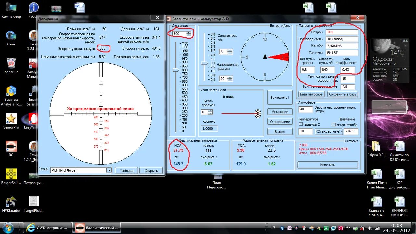Click EN language indicator
This screenshot has width=416, height=234.
coord(273,227)
